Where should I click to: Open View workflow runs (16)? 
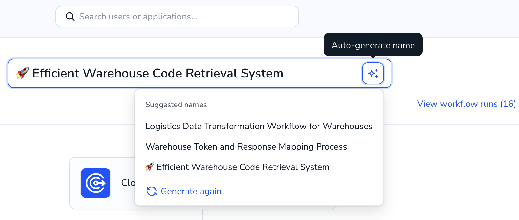(466, 104)
